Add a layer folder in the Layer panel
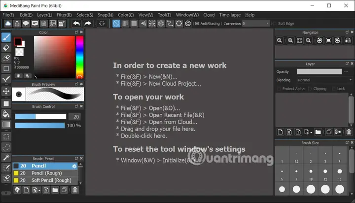The width and height of the screenshot is (355, 203). click(x=318, y=132)
